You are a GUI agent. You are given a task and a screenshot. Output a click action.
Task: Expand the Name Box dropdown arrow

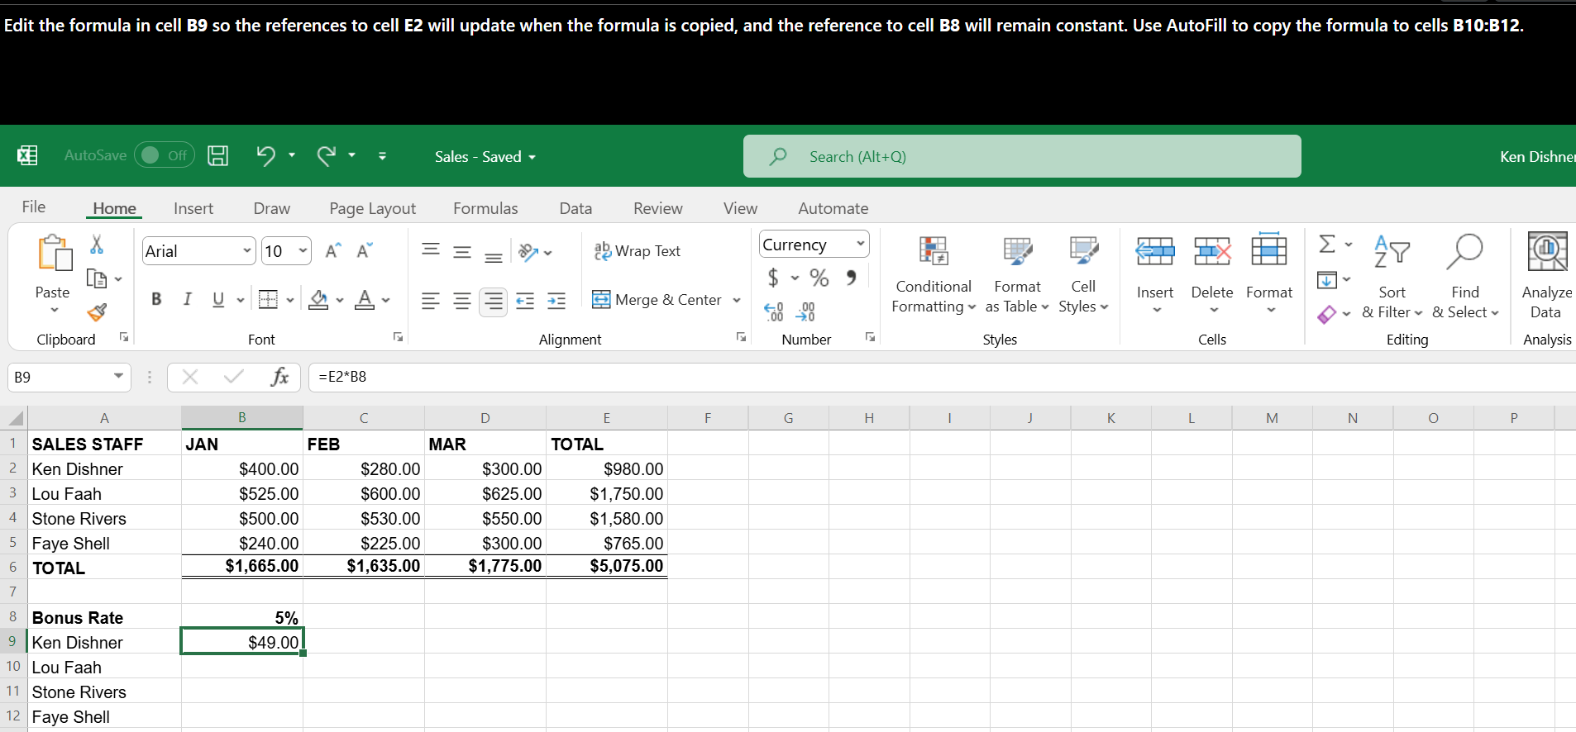pyautogui.click(x=118, y=377)
